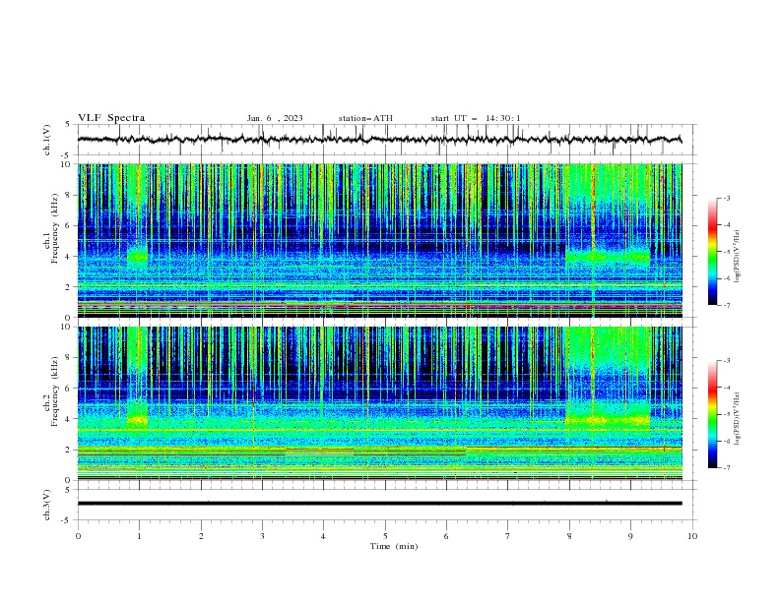The height and width of the screenshot is (602, 780).
Task: Click the ch.1 voltage waveform trace
Action: pyautogui.click(x=379, y=140)
